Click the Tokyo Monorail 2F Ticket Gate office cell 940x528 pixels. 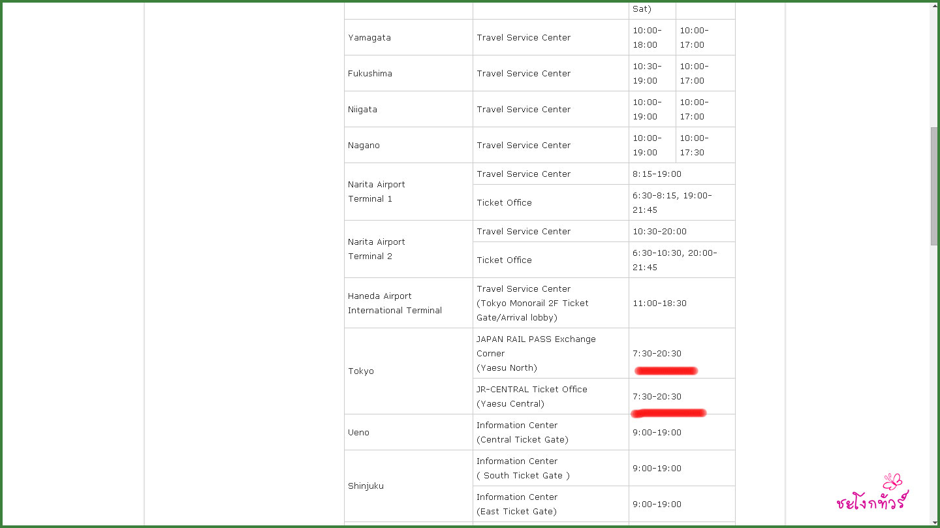click(x=551, y=303)
